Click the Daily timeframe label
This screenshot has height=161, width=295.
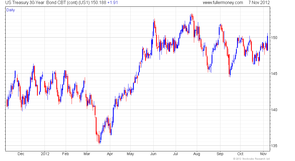10,10
